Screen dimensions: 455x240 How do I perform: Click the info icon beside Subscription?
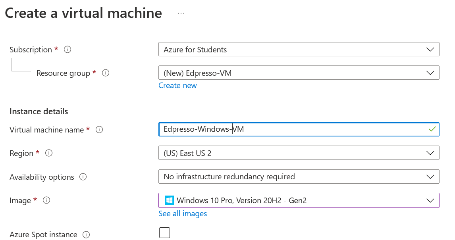(67, 50)
